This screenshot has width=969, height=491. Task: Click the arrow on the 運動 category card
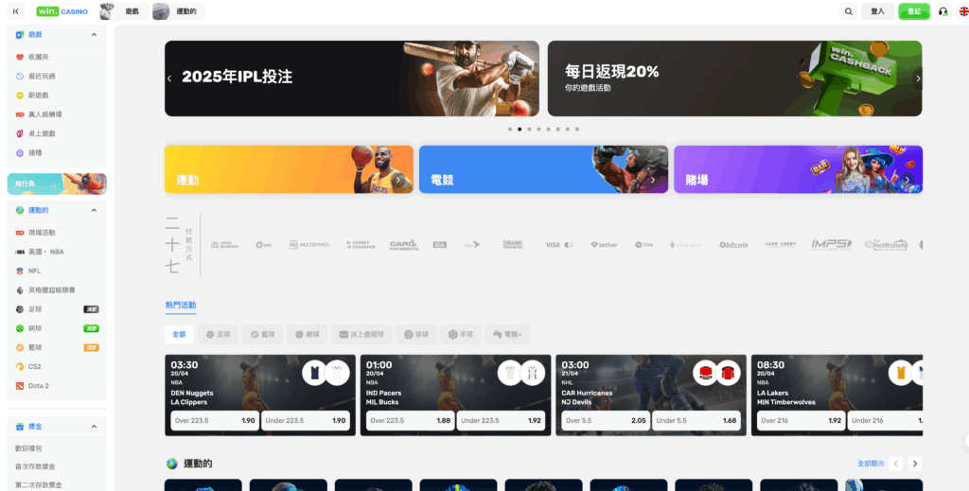pyautogui.click(x=398, y=181)
